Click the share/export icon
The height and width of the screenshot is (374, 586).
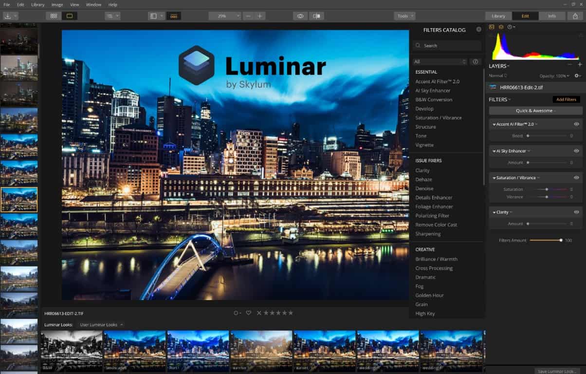575,16
